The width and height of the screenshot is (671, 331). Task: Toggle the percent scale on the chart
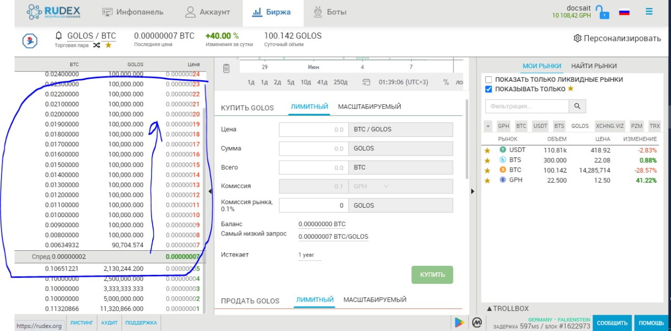click(446, 82)
